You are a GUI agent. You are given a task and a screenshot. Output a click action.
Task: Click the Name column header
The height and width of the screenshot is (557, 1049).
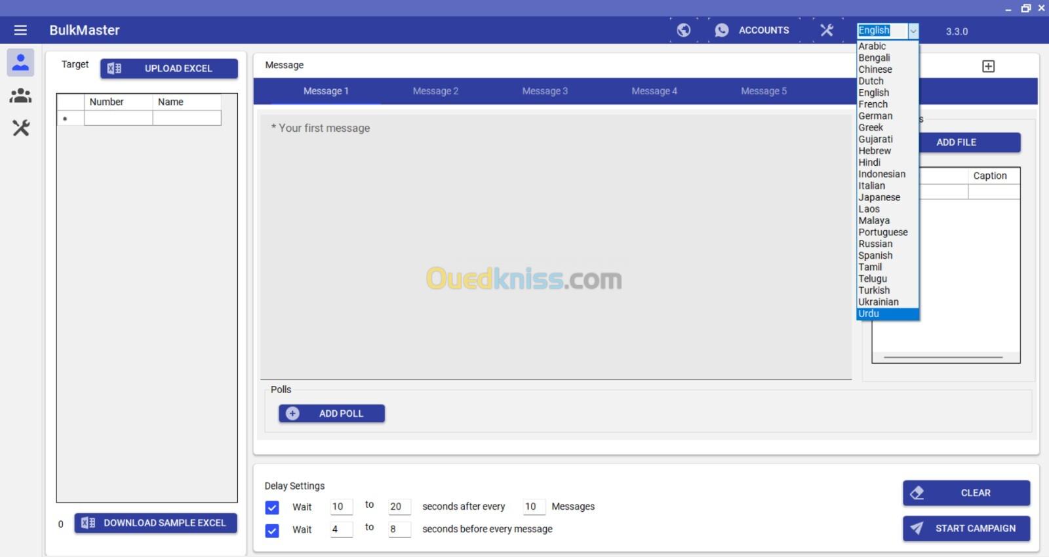(187, 102)
